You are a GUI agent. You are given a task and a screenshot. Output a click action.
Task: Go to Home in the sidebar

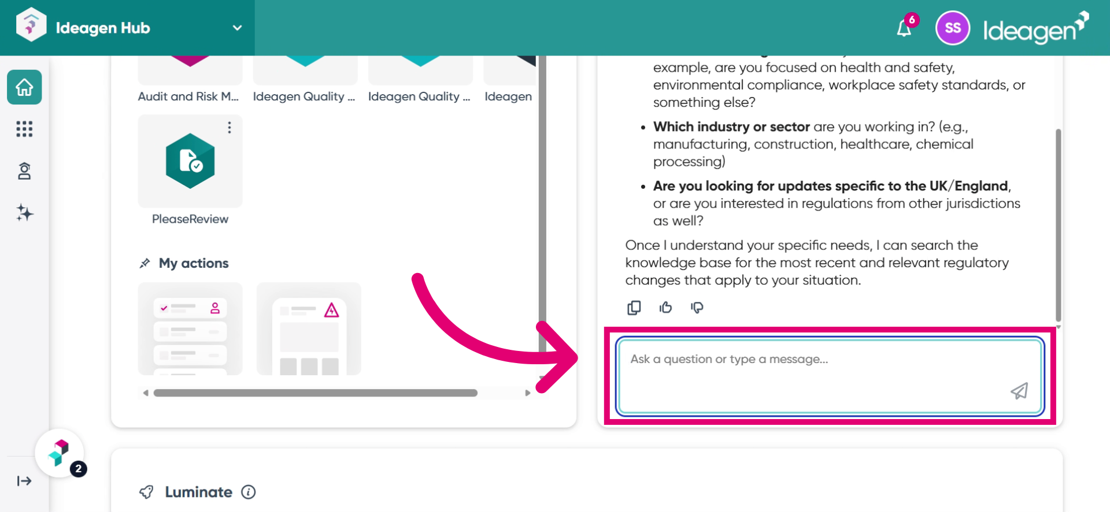point(24,87)
